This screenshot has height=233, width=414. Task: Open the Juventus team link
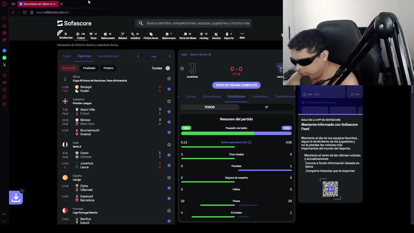pos(192,71)
